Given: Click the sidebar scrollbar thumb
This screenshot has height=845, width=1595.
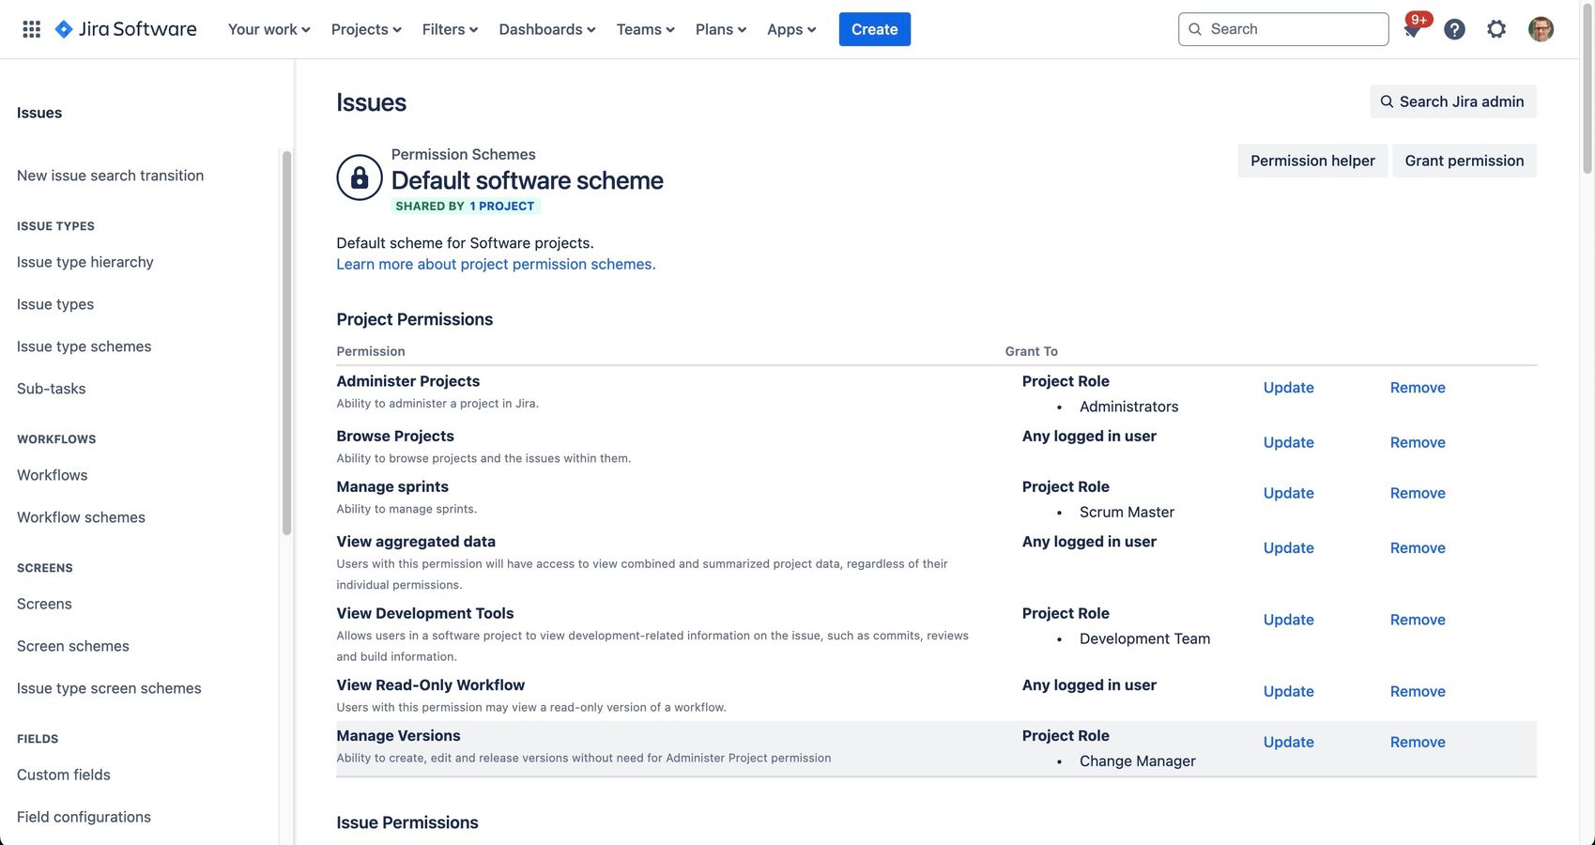Looking at the screenshot, I should point(286,343).
